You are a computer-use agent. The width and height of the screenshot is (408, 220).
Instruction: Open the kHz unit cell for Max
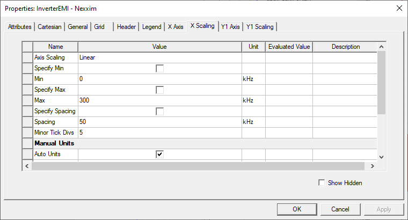coord(253,100)
